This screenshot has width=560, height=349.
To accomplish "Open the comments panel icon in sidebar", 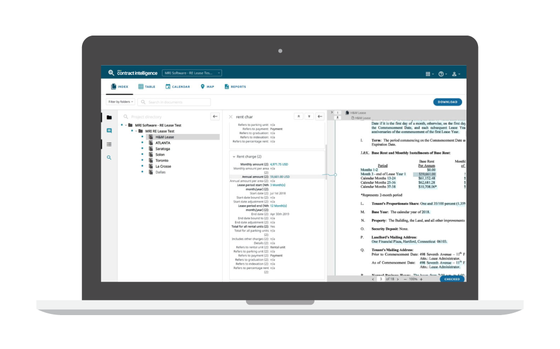I will pyautogui.click(x=109, y=131).
